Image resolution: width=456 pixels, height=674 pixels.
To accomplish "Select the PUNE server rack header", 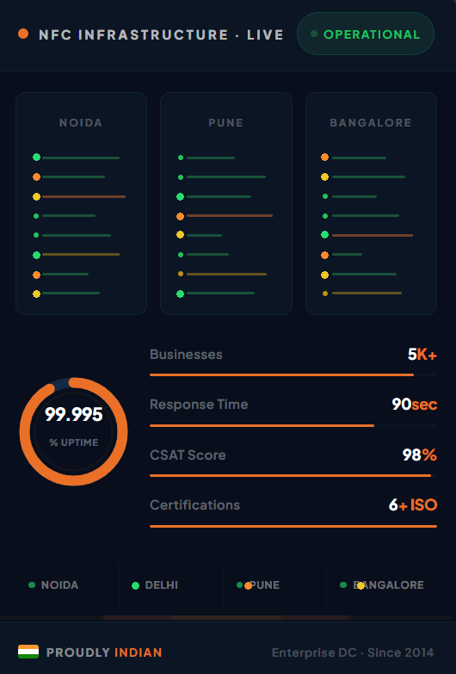I will 226,123.
